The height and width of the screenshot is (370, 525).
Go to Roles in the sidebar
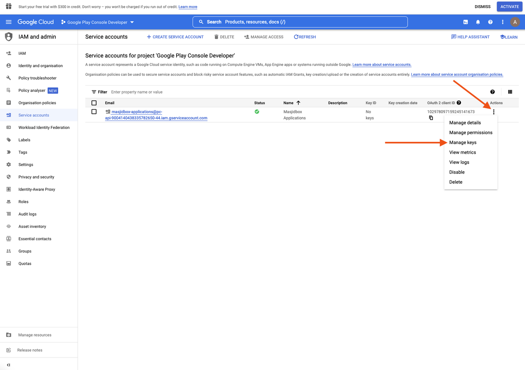point(23,202)
